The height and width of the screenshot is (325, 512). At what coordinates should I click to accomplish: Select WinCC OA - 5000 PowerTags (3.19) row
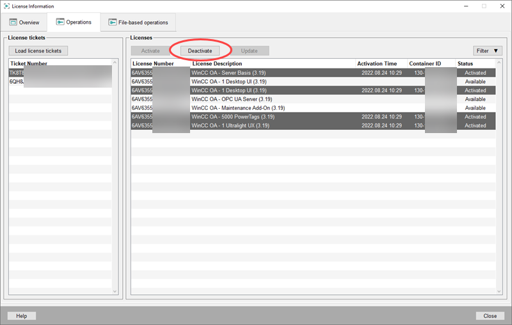(313, 116)
